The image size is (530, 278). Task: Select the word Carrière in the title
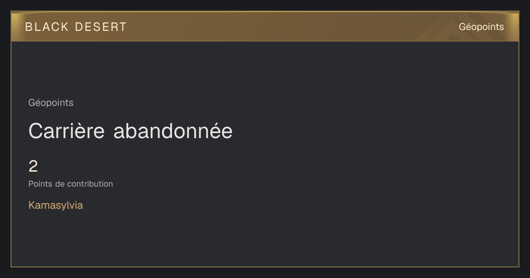tap(67, 131)
